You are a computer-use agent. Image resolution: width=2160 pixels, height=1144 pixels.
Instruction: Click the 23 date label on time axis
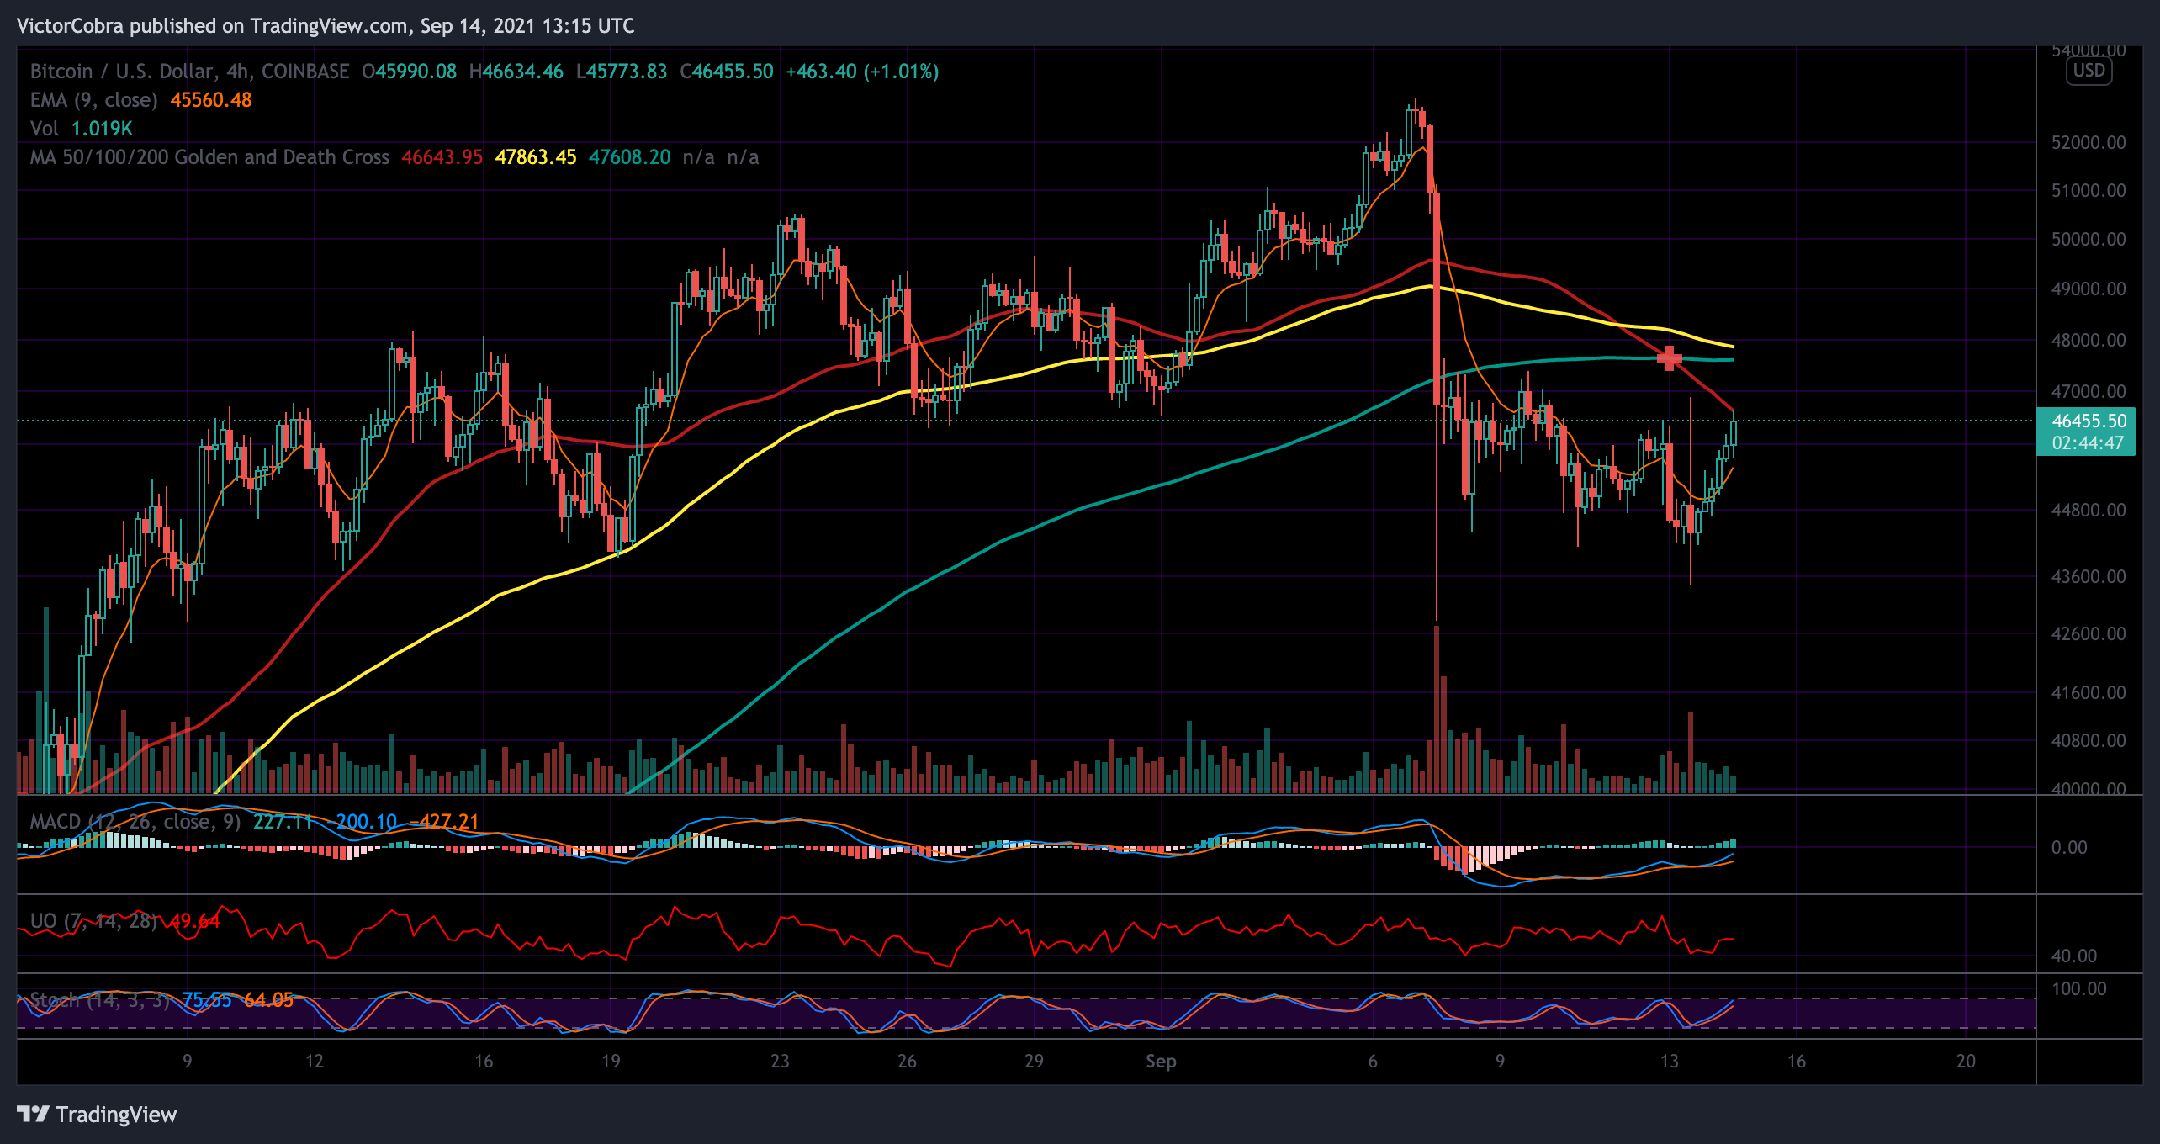tap(780, 1062)
